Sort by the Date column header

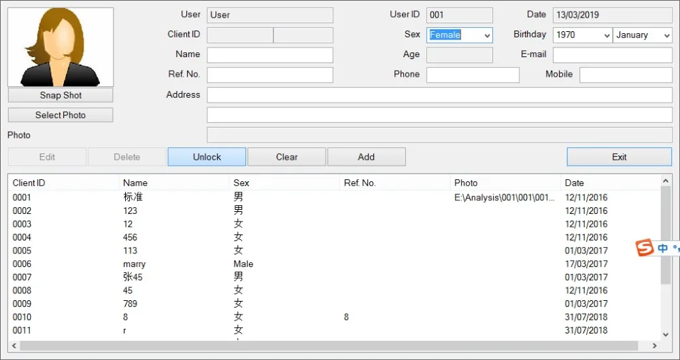[x=610, y=183]
